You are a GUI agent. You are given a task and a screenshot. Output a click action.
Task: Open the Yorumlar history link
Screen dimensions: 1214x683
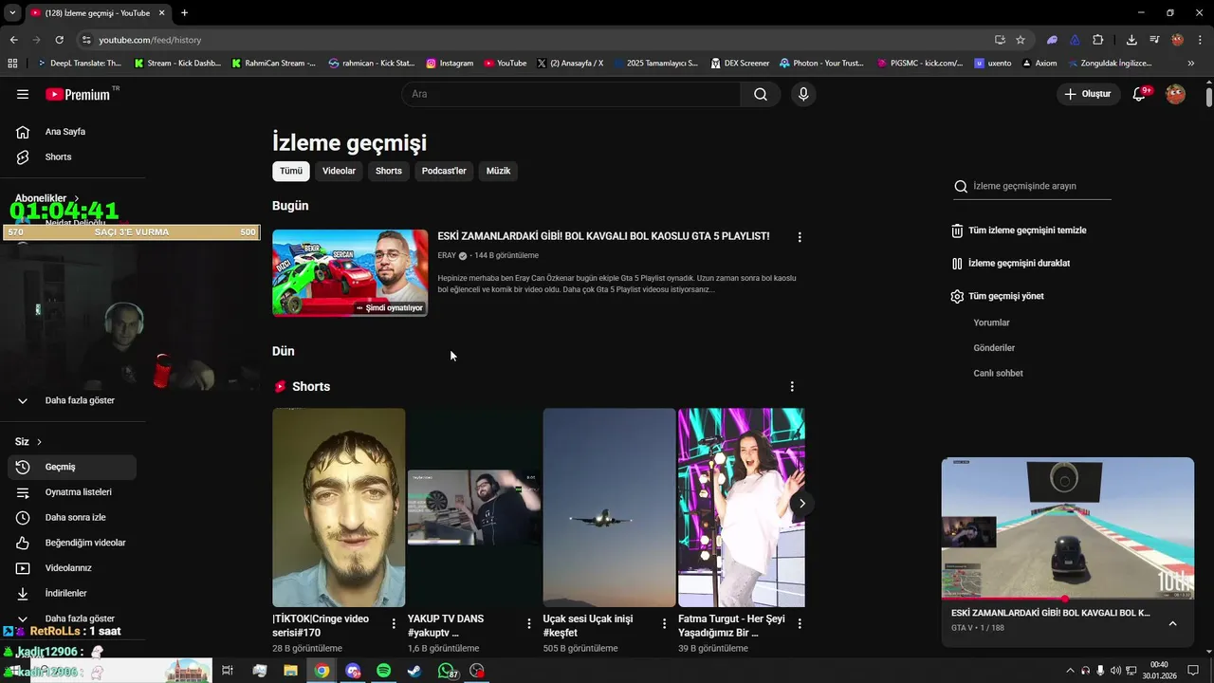coord(991,323)
